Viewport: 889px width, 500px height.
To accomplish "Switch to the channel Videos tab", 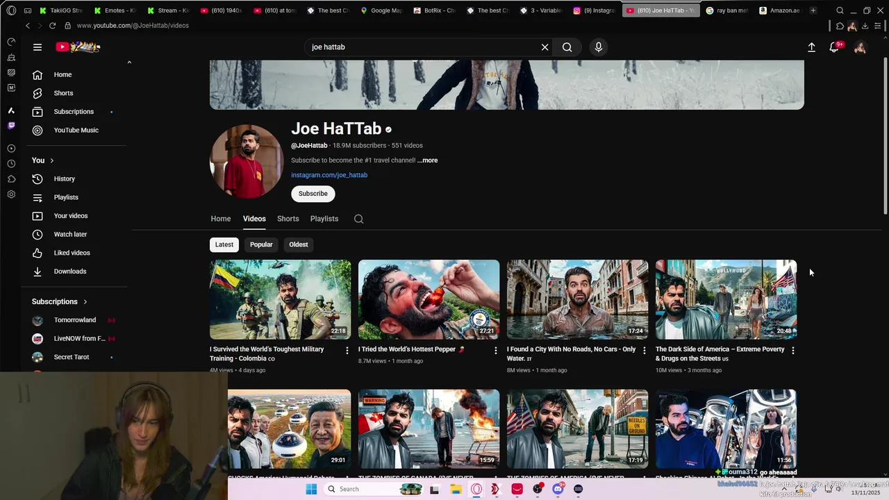I will [x=254, y=219].
